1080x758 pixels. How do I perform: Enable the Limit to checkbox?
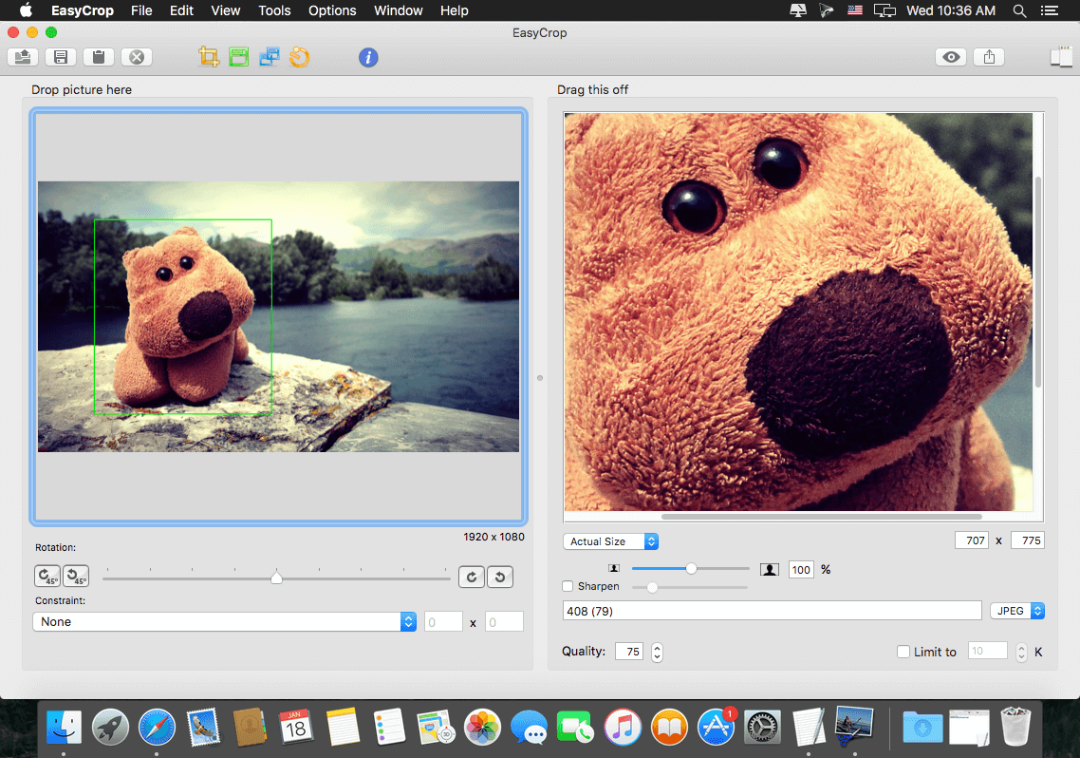tap(903, 652)
